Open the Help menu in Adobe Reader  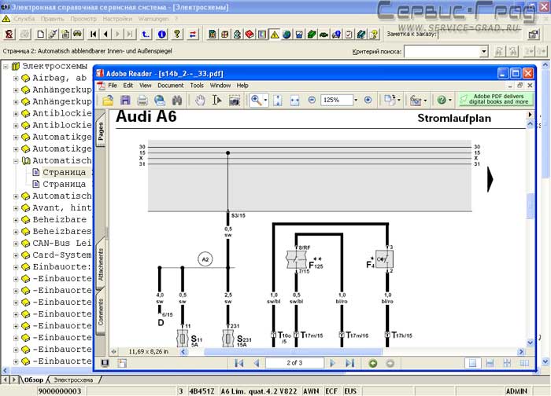[x=242, y=85]
